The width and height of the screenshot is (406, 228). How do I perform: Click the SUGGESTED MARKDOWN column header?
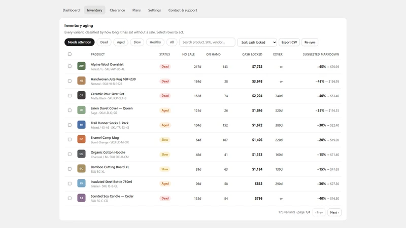321,54
